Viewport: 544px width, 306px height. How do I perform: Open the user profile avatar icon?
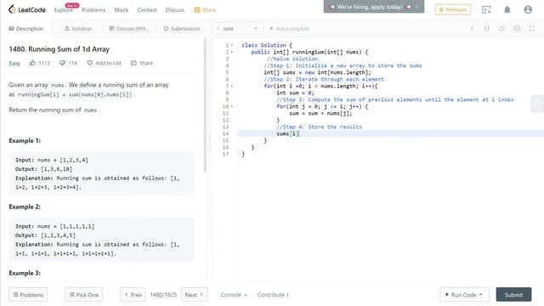[528, 9]
